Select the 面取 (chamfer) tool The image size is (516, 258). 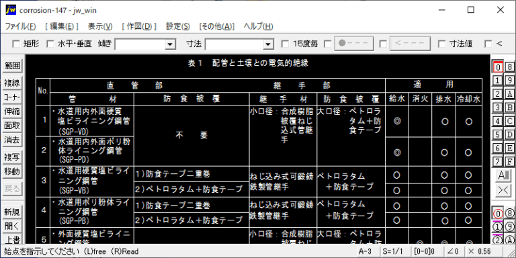(x=12, y=126)
